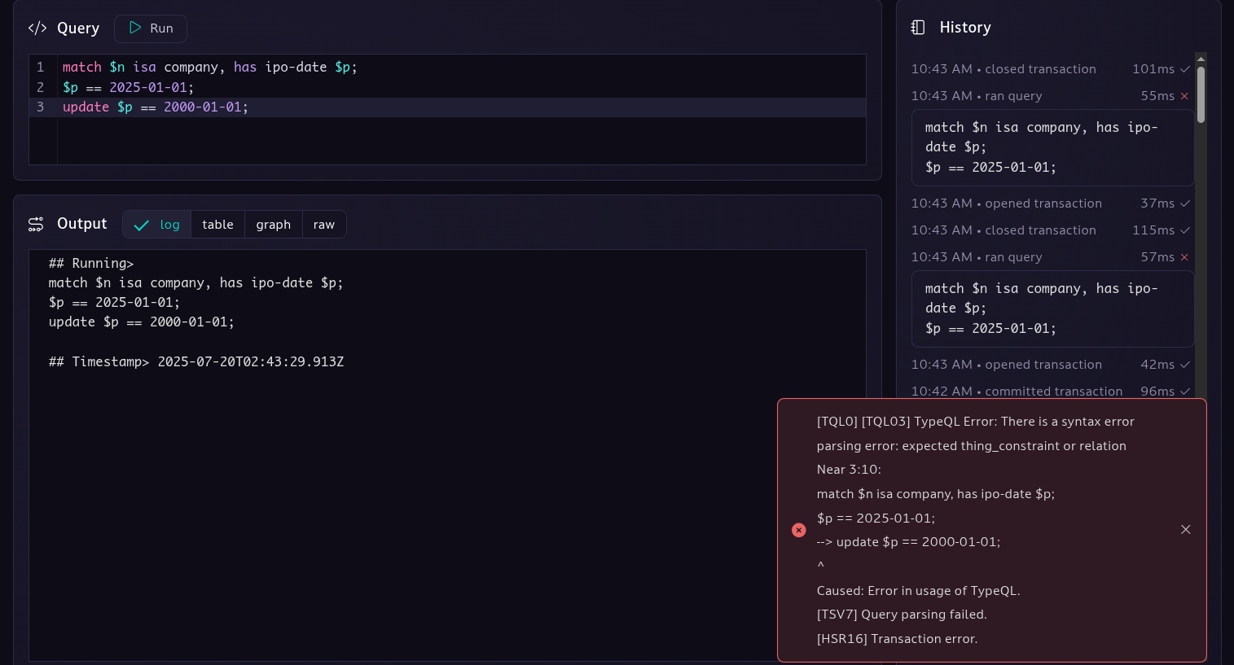This screenshot has width=1234, height=665.
Task: Switch output to the graph tab
Action: coord(273,225)
